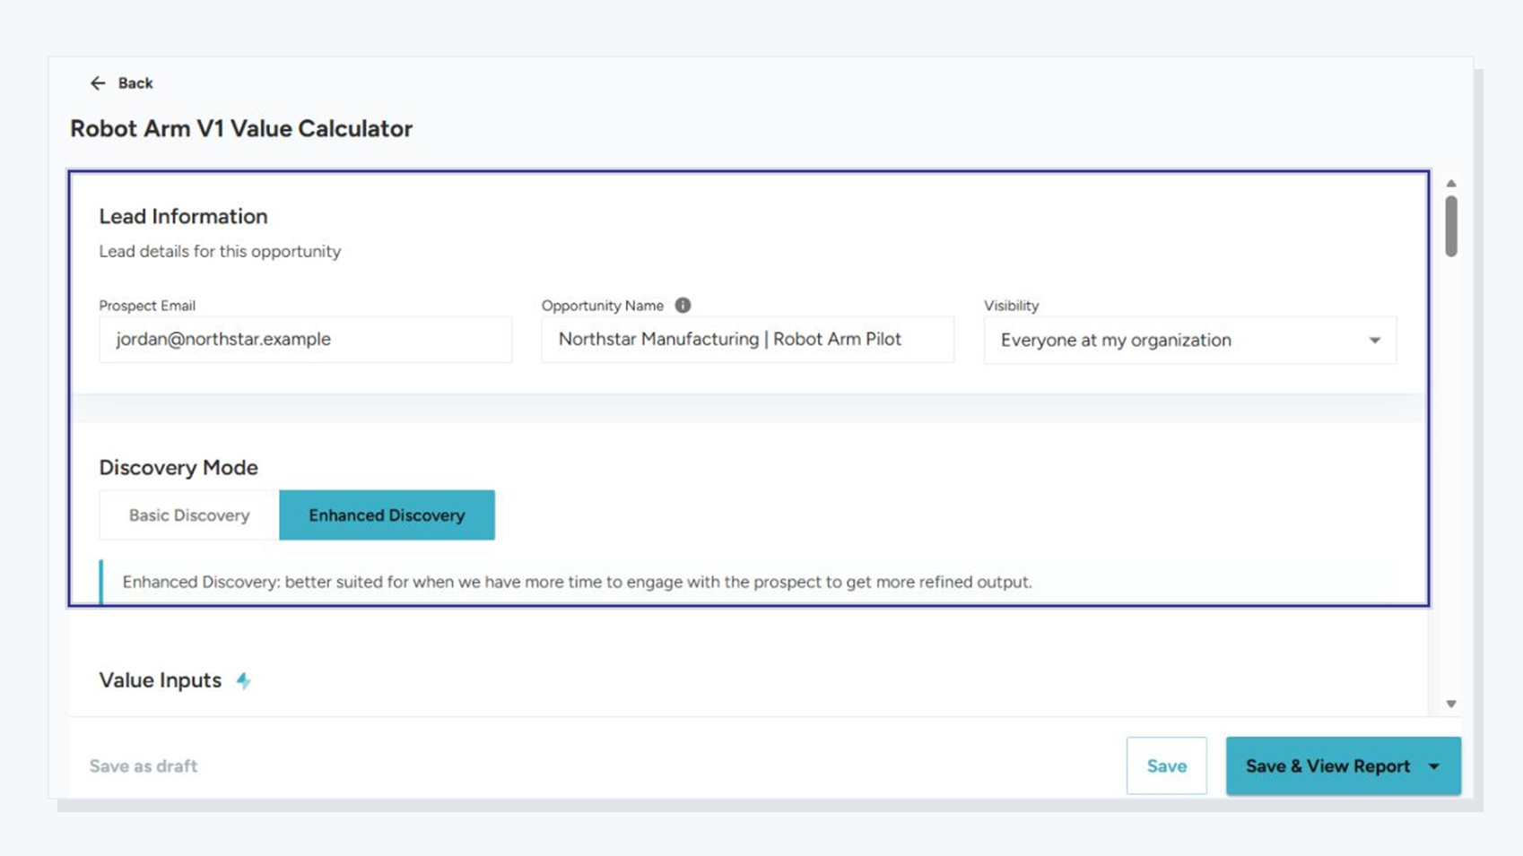Viewport: 1523px width, 856px height.
Task: Expand Save & View Report options arrow
Action: tap(1434, 766)
